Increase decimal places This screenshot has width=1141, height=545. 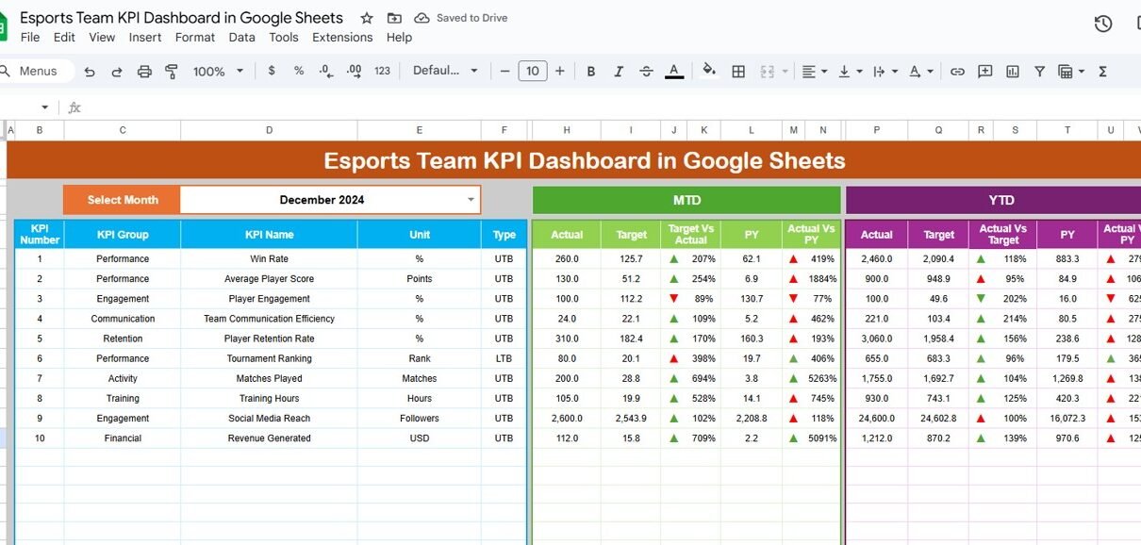(355, 71)
